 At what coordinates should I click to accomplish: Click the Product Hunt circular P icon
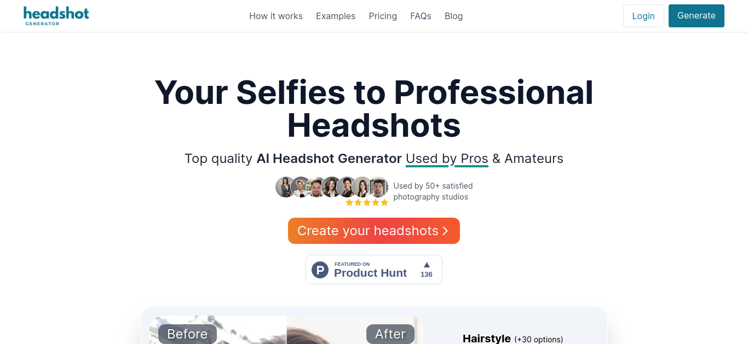tap(320, 270)
